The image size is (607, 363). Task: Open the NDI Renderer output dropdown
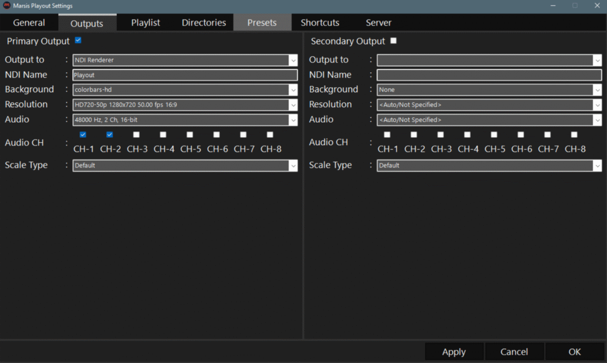point(293,60)
